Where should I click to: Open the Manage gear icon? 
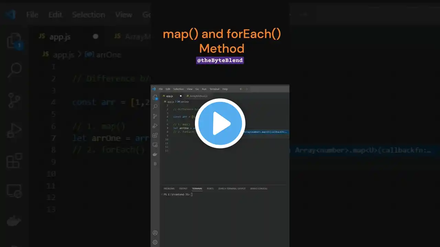click(x=155, y=242)
